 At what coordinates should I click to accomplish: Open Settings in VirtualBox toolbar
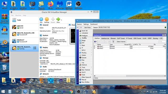coord(47,20)
